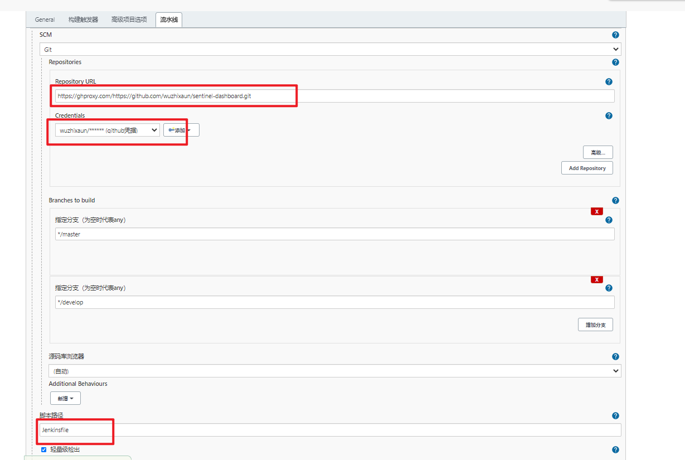Click the 增加分支 button
This screenshot has width=685, height=460.
595,324
